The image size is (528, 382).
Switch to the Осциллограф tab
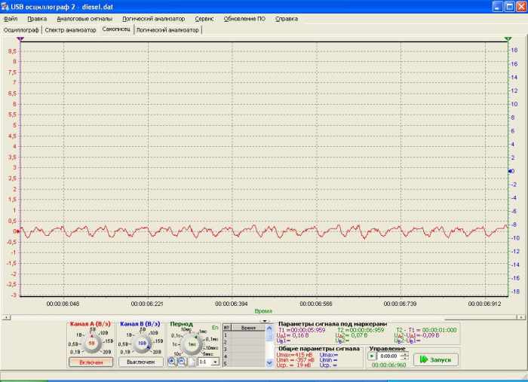pos(21,30)
